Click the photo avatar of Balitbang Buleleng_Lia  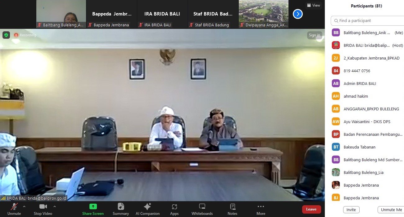tap(336, 172)
